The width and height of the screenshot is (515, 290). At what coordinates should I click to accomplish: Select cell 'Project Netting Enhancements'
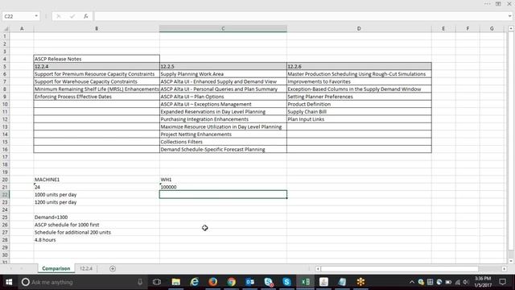click(223, 135)
